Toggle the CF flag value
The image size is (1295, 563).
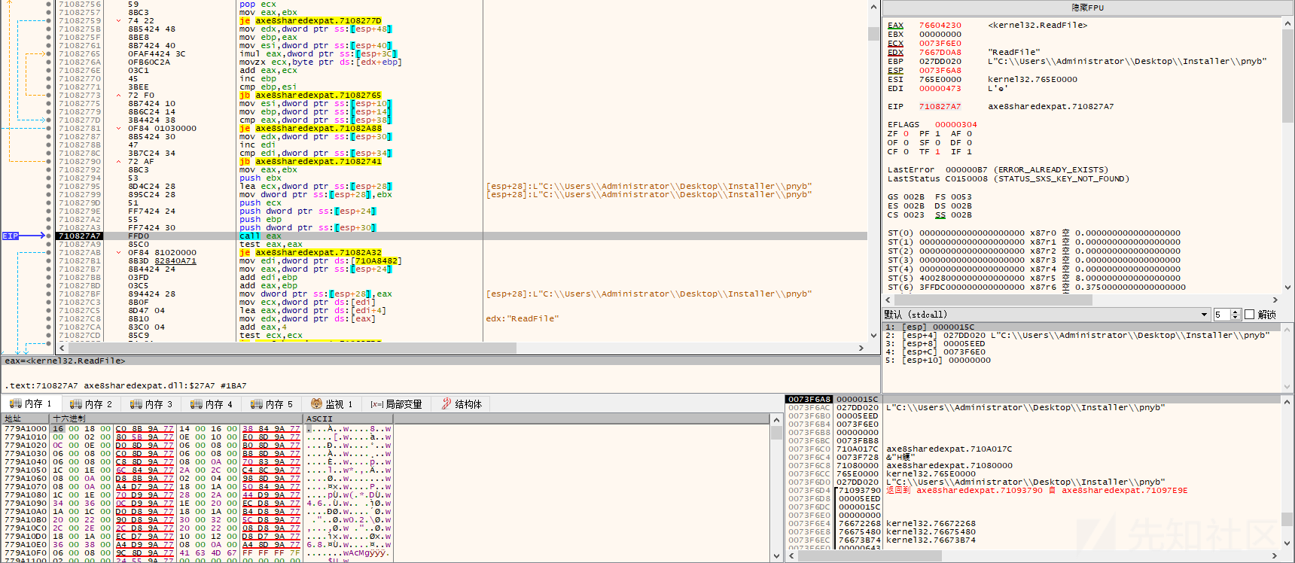tap(906, 151)
